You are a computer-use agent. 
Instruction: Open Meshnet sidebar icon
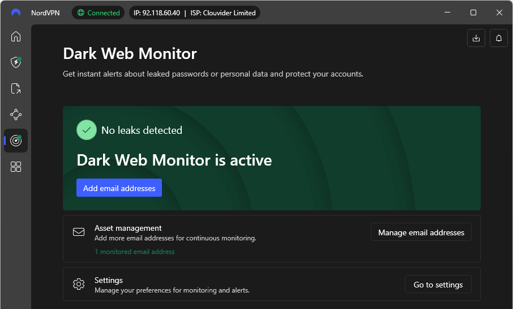[x=16, y=115]
